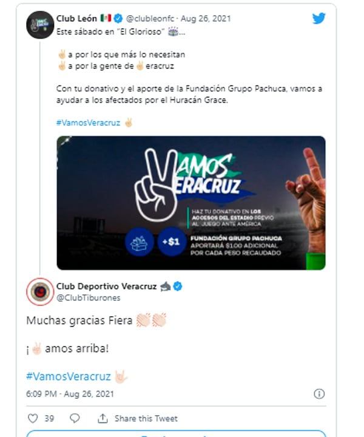Click #VamosVeracruz hashtag in Club León's tweet

87,122
